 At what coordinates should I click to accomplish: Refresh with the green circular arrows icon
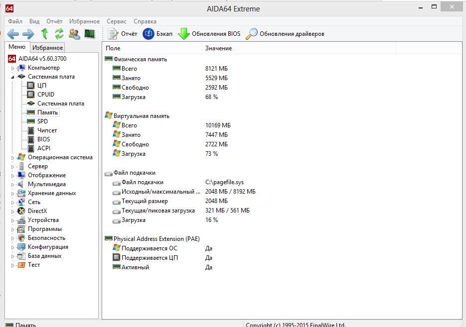pyautogui.click(x=59, y=34)
